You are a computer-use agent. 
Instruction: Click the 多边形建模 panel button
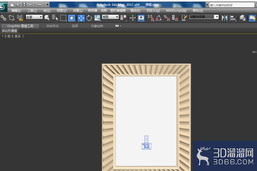tap(9, 31)
